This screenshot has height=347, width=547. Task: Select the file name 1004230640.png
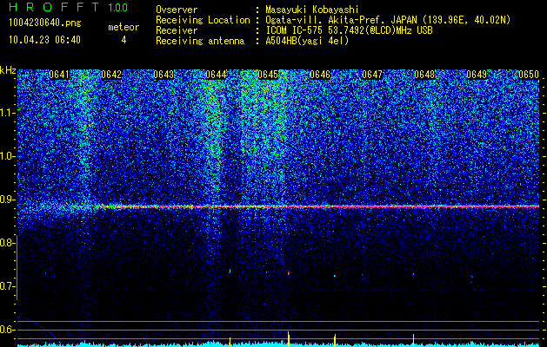click(x=45, y=23)
